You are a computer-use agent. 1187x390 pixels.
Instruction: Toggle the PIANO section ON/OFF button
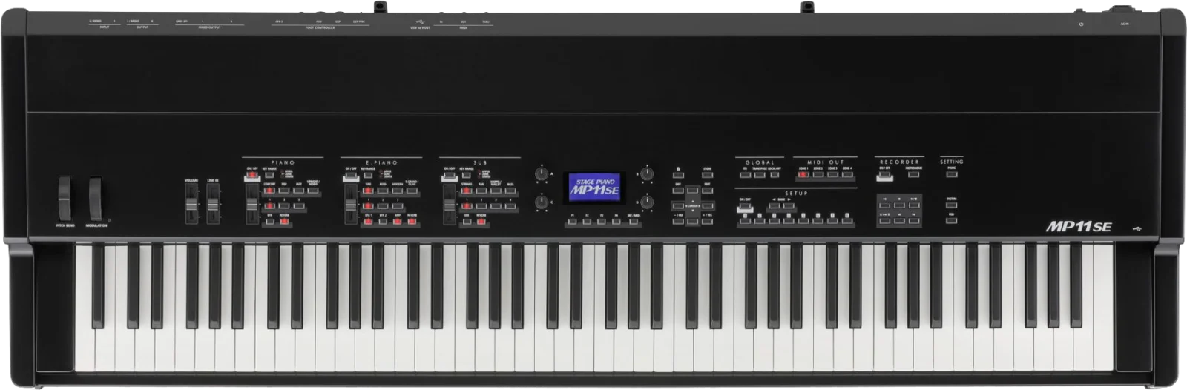[252, 175]
